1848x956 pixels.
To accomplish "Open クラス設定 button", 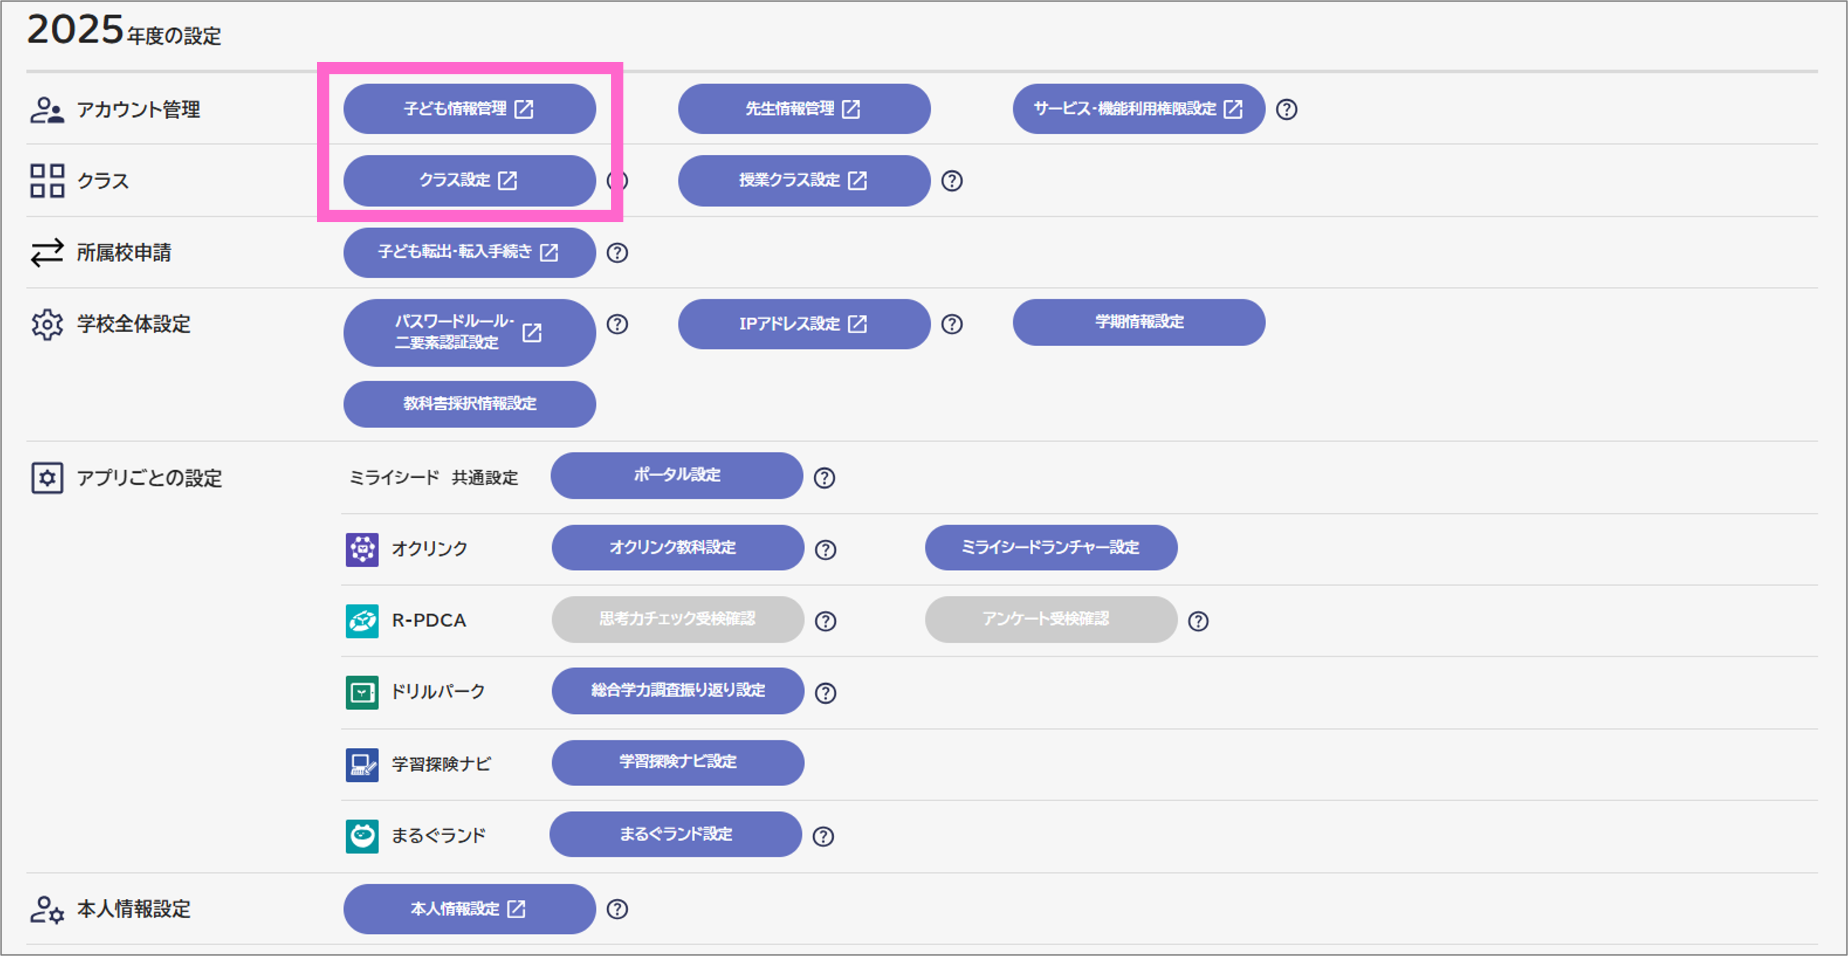I will pyautogui.click(x=469, y=181).
